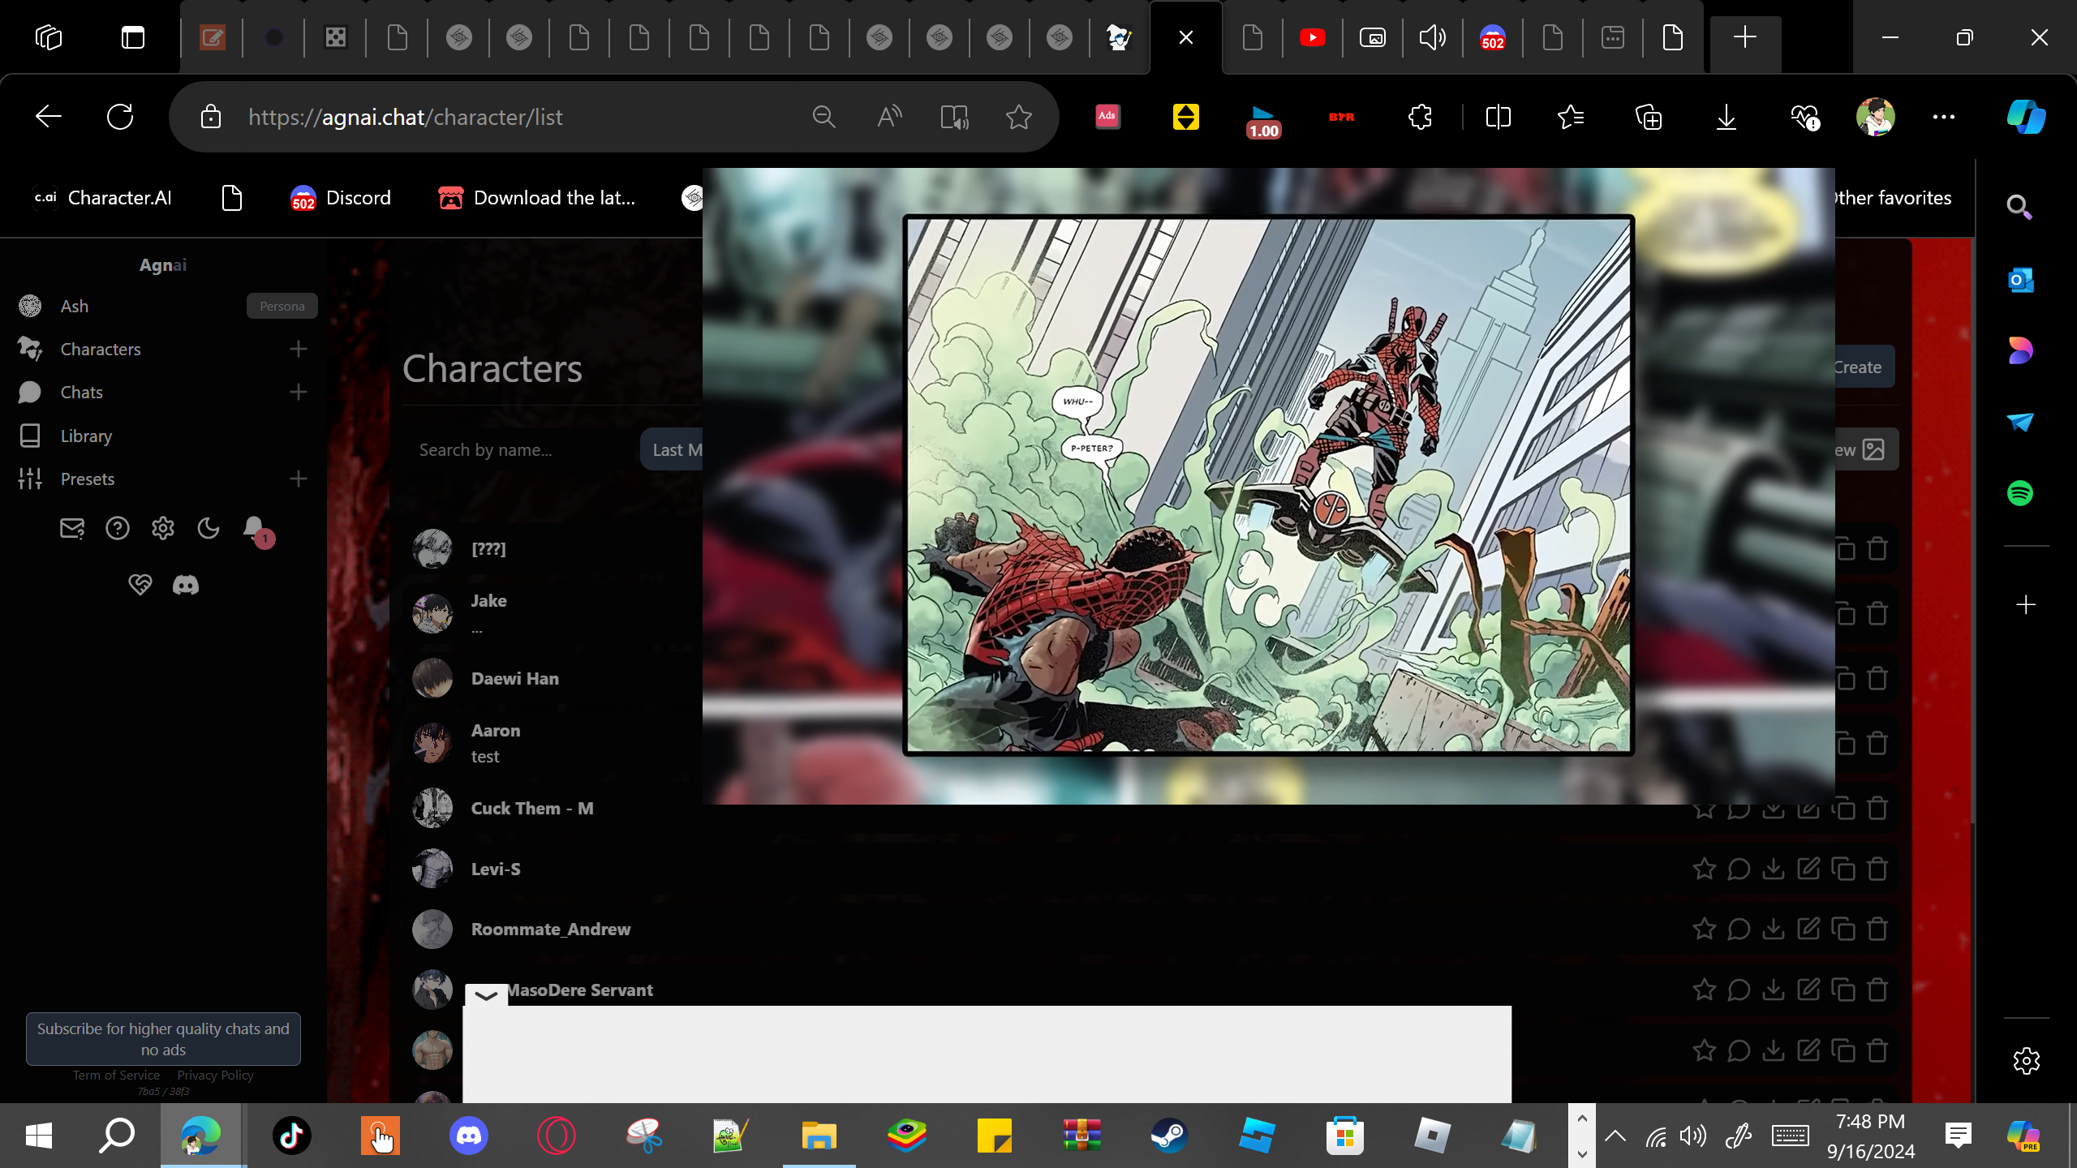This screenshot has height=1168, width=2077.
Task: Favorite Levi-S with the star icon
Action: point(1705,869)
